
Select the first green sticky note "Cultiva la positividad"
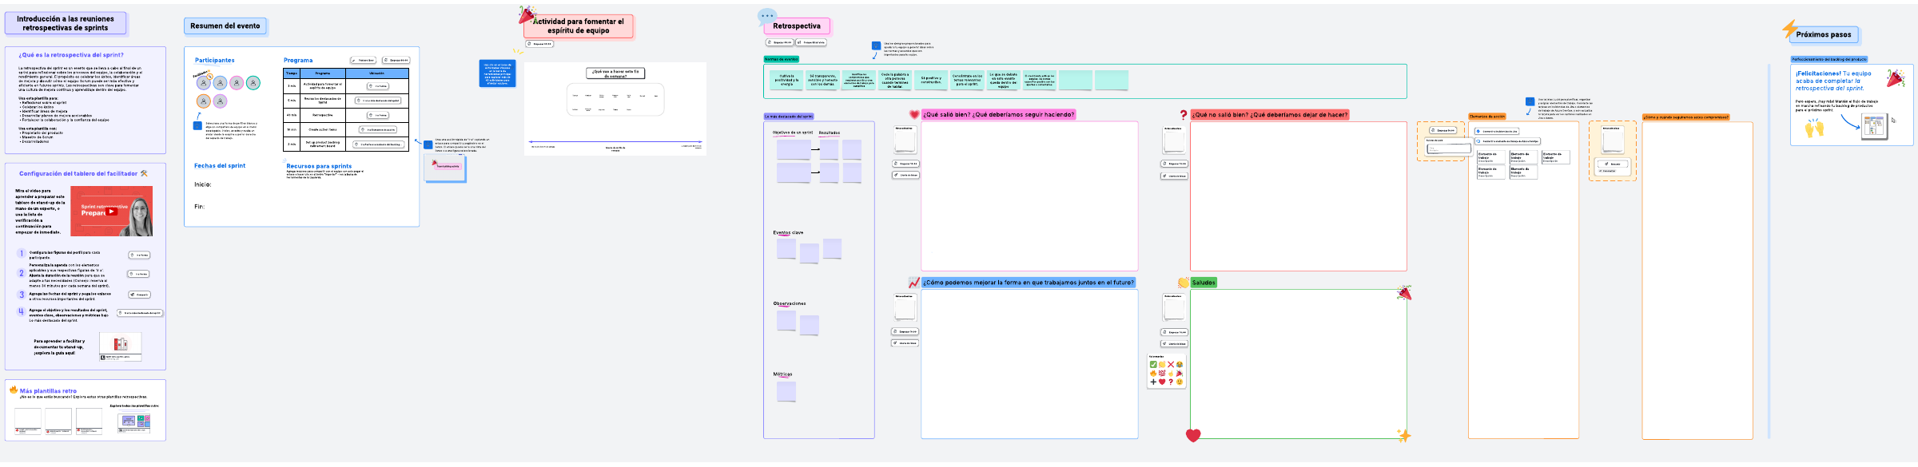pyautogui.click(x=786, y=80)
